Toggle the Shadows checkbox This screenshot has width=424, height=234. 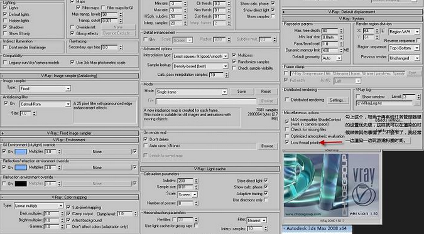(x=5, y=27)
